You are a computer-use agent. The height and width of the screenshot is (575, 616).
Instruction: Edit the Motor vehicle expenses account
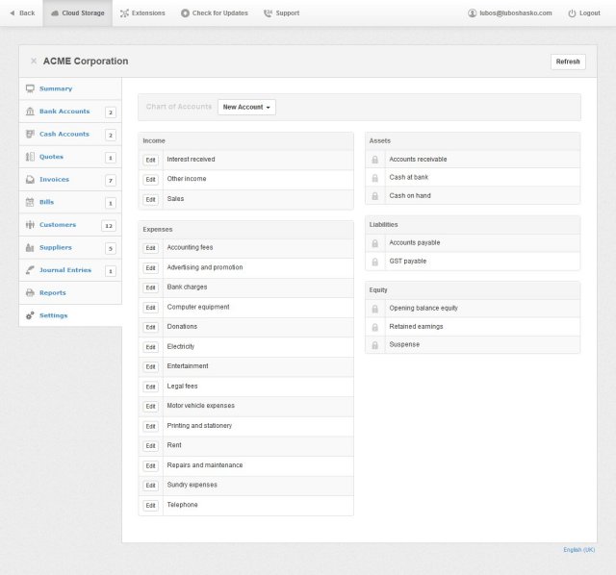click(150, 406)
